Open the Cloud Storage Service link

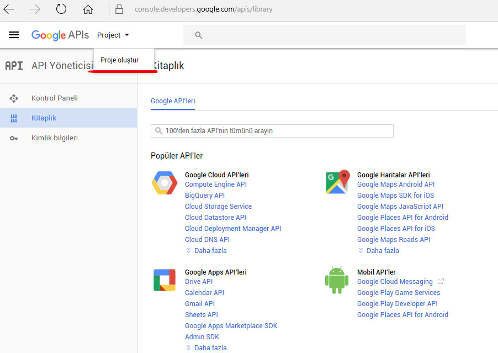pyautogui.click(x=218, y=207)
